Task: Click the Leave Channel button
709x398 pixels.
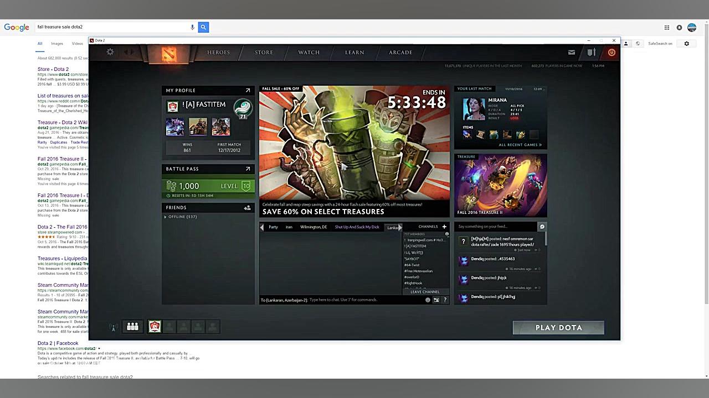Action: 425,292
